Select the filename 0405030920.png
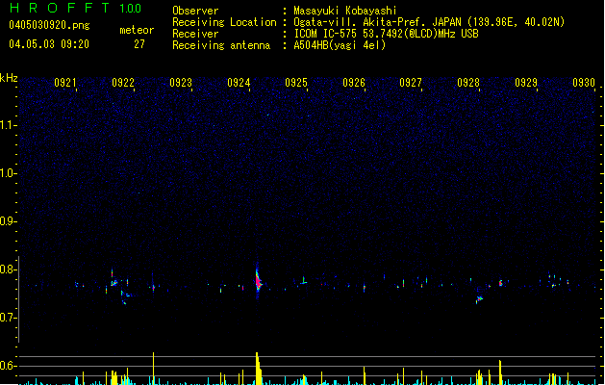The width and height of the screenshot is (605, 385). [x=49, y=25]
